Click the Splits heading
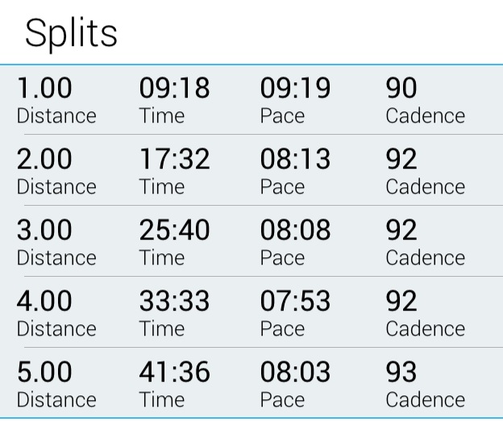 click(x=71, y=34)
